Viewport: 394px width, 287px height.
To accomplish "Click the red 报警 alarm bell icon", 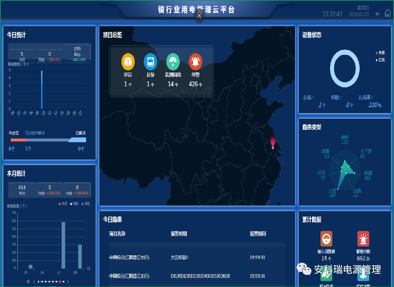I will point(195,62).
